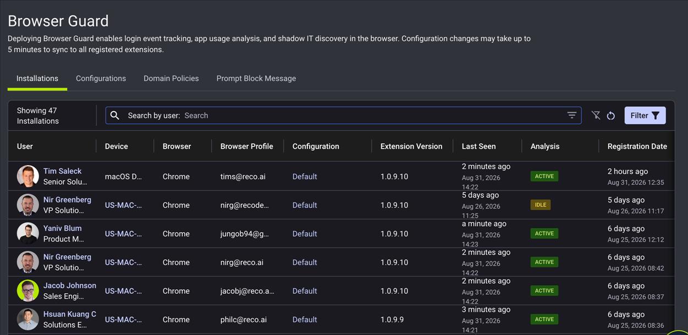Open the Domain Policies tab
The image size is (688, 335).
171,79
